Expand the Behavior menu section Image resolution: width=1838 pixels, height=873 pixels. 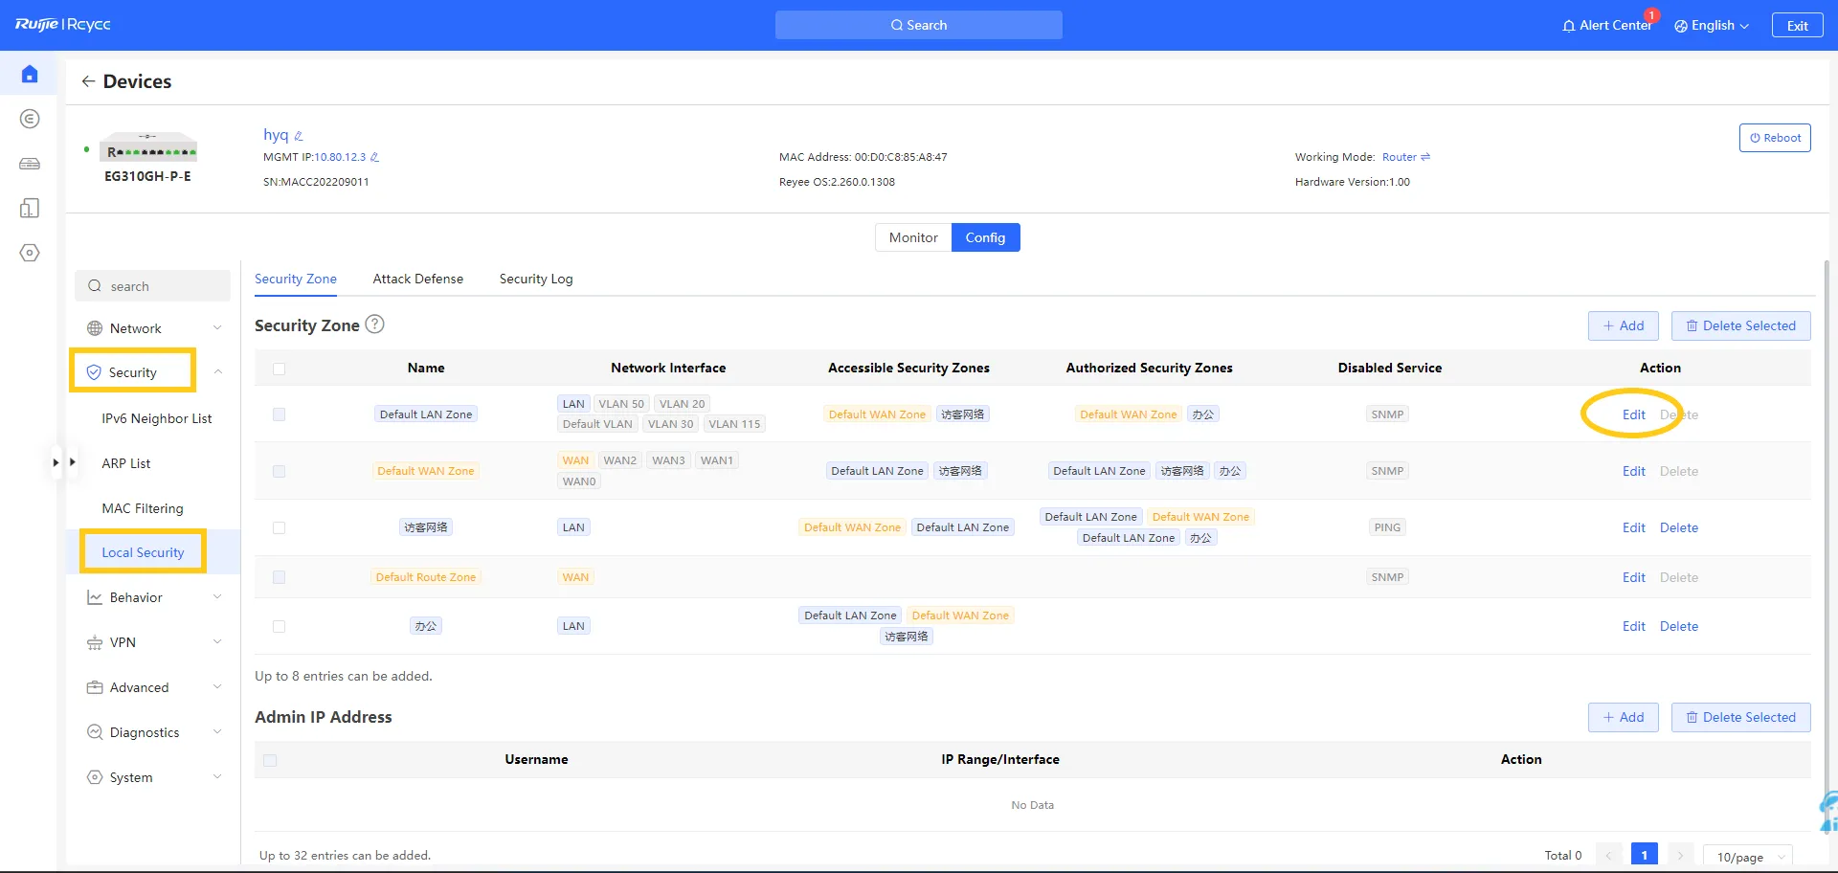click(217, 597)
